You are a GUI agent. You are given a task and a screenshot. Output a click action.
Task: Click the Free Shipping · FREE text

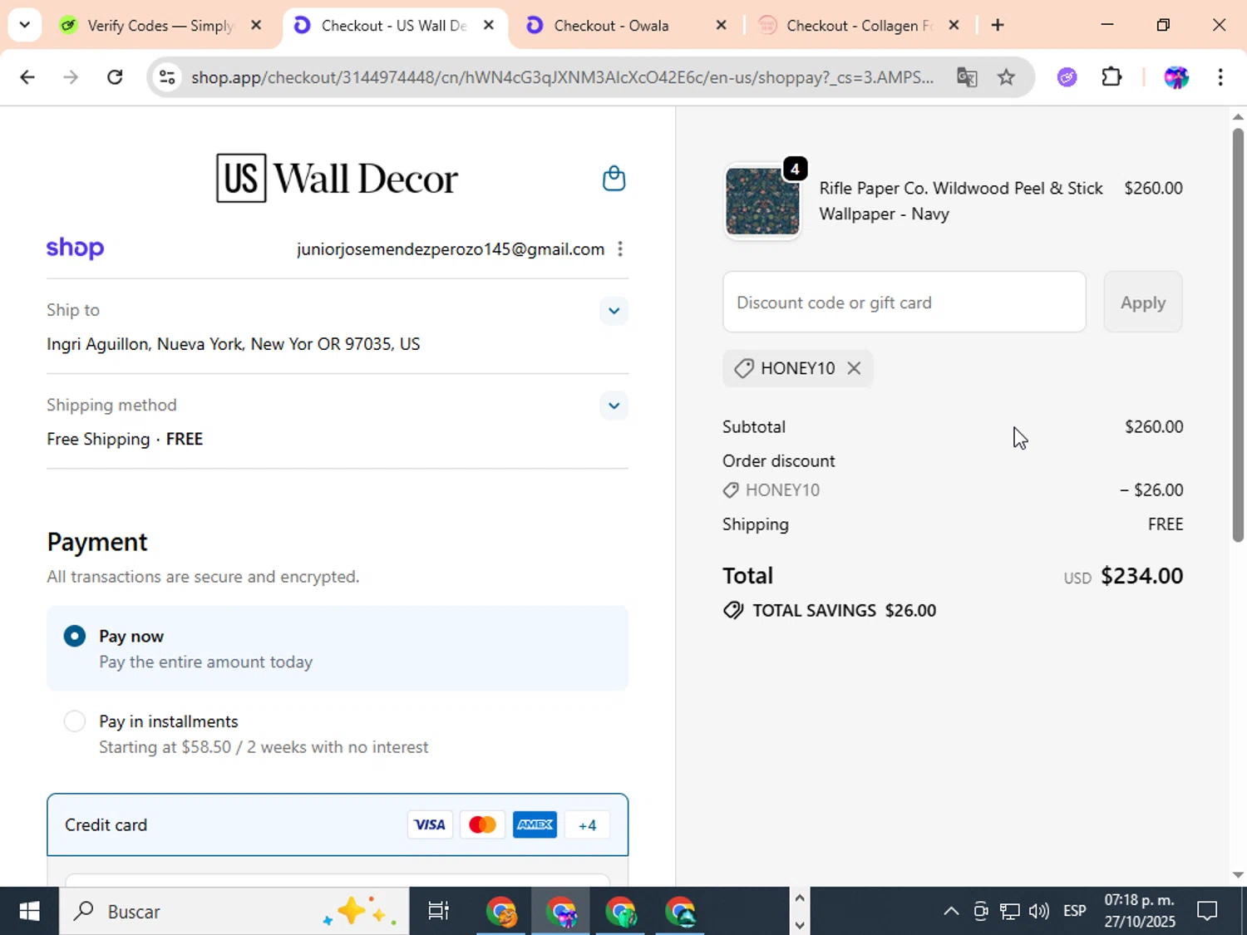click(x=125, y=439)
